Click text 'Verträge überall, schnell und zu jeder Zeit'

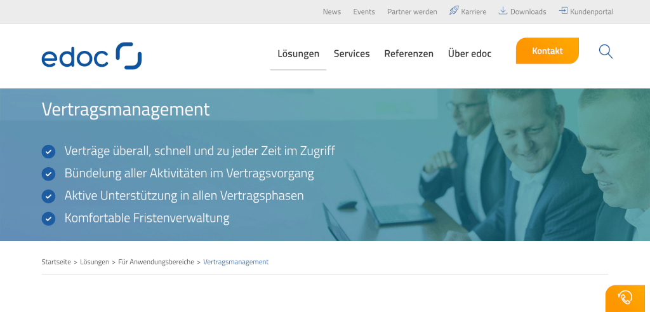click(x=177, y=151)
